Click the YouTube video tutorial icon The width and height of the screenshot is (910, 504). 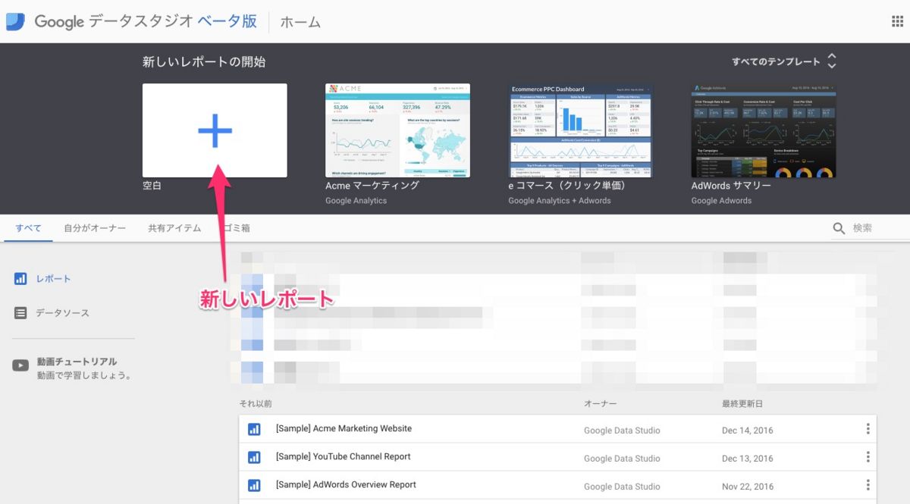click(x=20, y=366)
